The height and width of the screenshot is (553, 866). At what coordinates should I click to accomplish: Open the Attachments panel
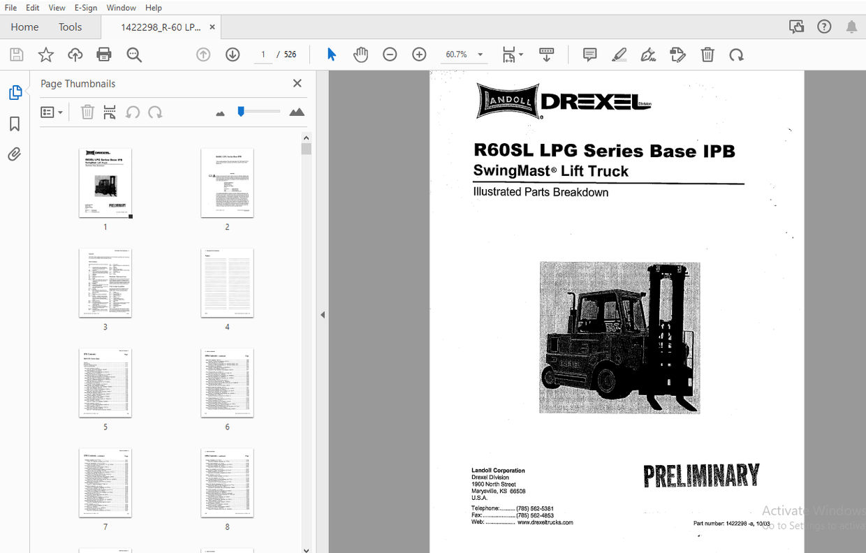pos(15,154)
